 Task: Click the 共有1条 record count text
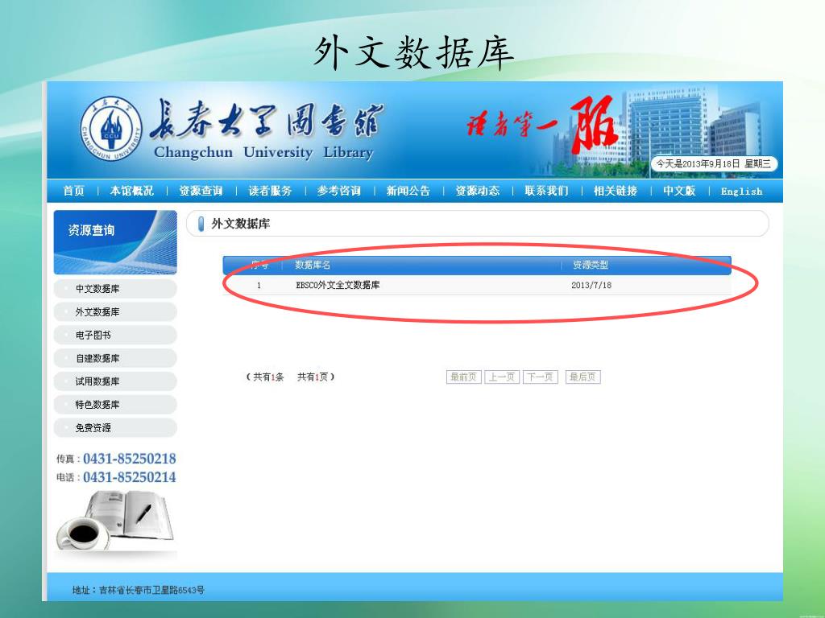point(268,377)
